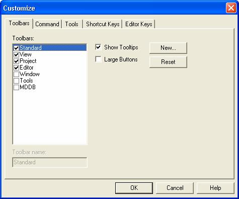Select the Tools row label in toolbars list

pos(26,81)
